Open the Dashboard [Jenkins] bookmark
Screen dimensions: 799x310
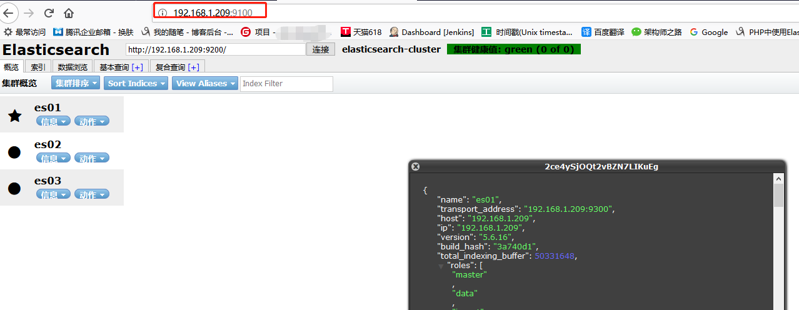(x=431, y=32)
